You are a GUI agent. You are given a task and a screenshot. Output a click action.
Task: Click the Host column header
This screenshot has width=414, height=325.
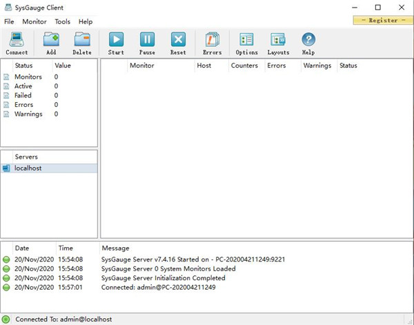coord(204,66)
